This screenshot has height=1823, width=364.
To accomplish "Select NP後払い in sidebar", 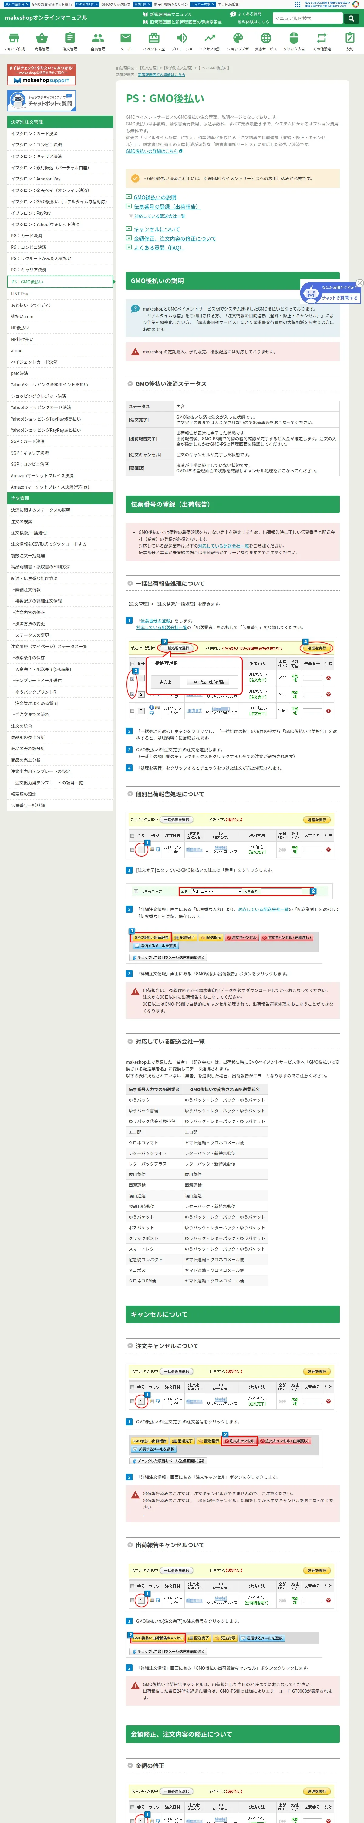I will (60, 328).
